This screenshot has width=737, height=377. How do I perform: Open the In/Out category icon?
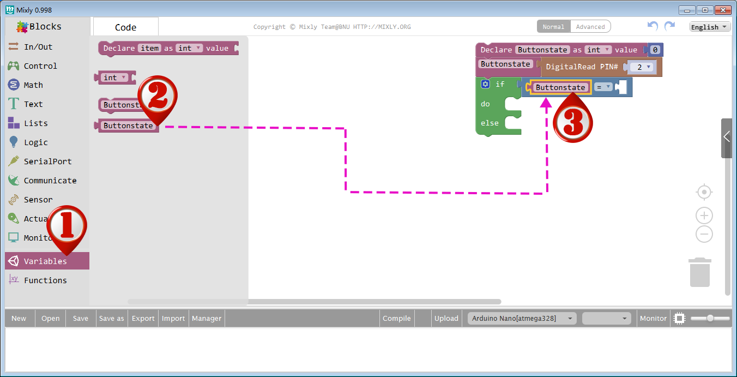pyautogui.click(x=14, y=47)
